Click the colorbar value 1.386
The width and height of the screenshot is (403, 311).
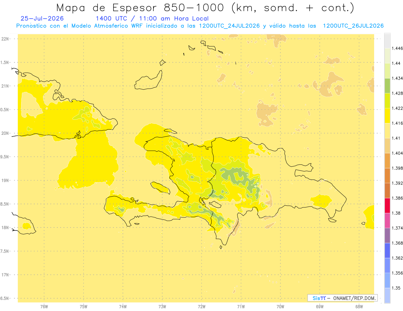pyautogui.click(x=397, y=198)
